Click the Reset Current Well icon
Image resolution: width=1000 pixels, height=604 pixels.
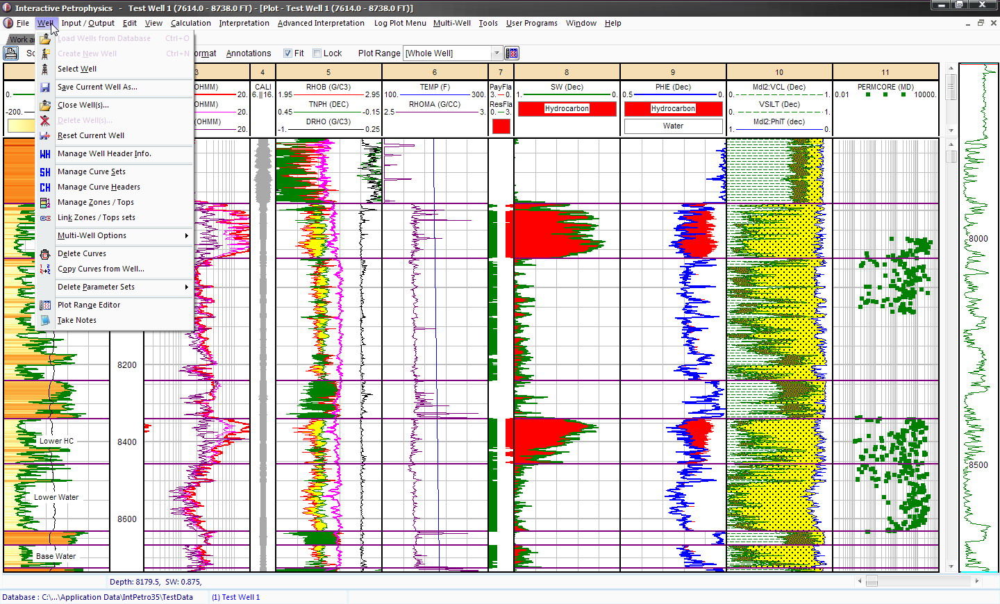point(45,135)
